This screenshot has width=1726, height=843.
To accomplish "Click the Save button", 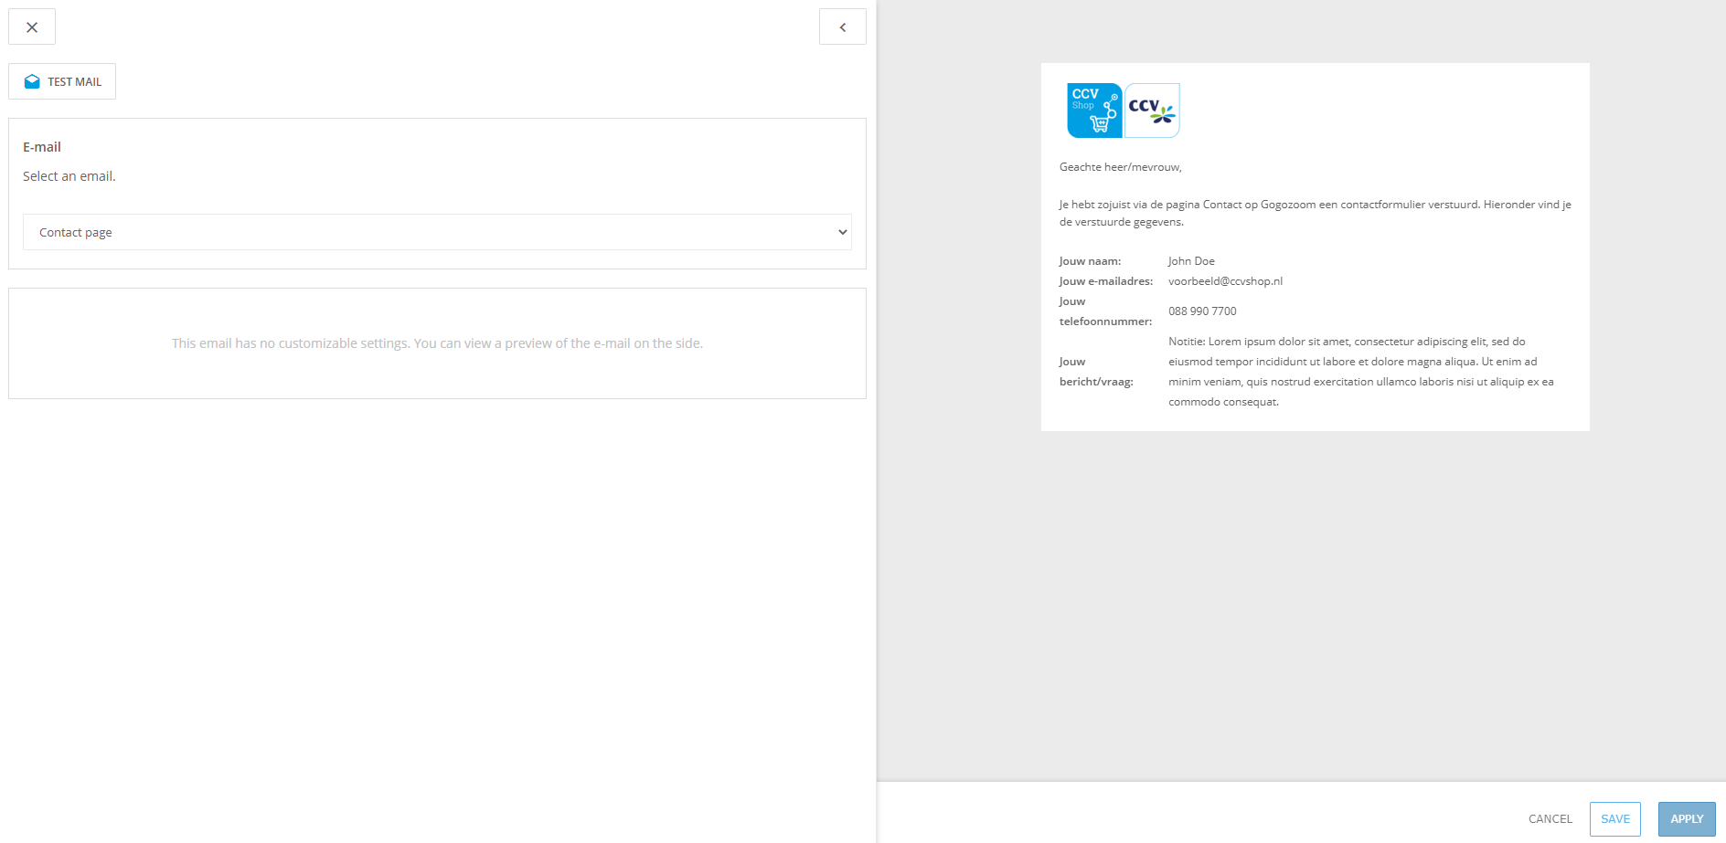I will [x=1614, y=818].
